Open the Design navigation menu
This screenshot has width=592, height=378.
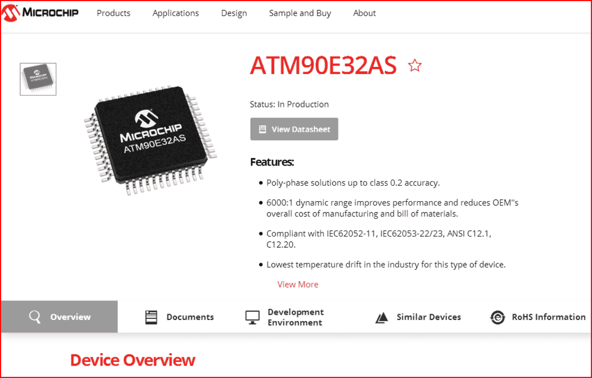pos(234,13)
